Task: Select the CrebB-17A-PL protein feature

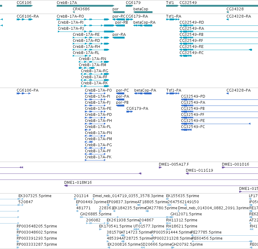Action: point(88,130)
